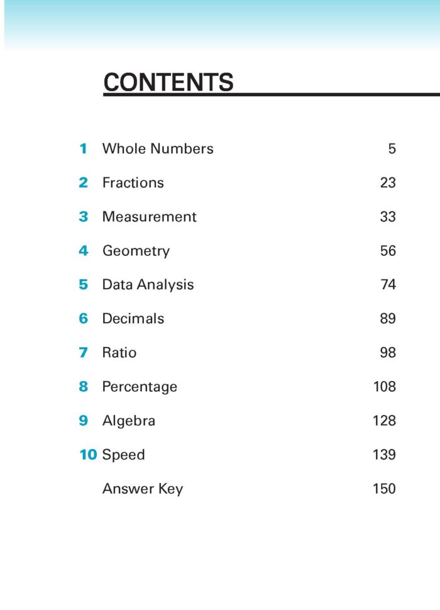Jump to the Data Analysis chapter
This screenshot has width=440, height=610.
coord(148,285)
